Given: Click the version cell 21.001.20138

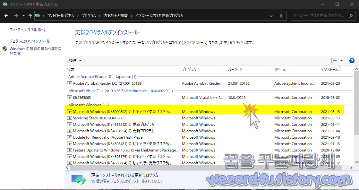Looking at the screenshot, I should pyautogui.click(x=239, y=83).
